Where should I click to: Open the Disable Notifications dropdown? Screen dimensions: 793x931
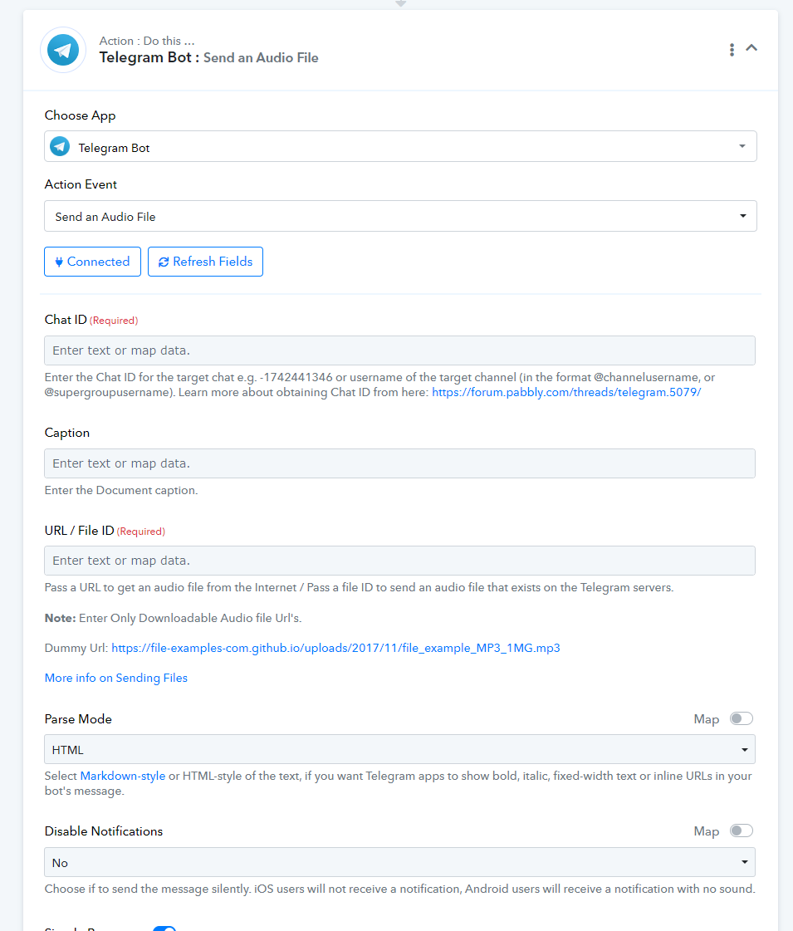coord(399,862)
